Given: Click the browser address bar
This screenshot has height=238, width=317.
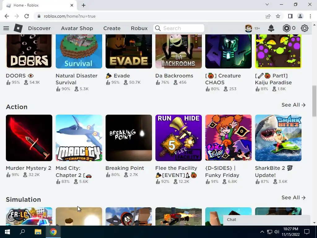Looking at the screenshot, I should pyautogui.click(x=150, y=16).
